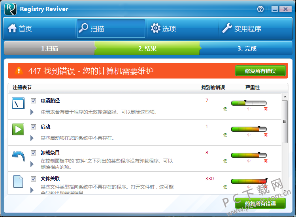Screen dimensions: 296x217
Task: Click the magnifier icon on 扫描 tab
Action: tap(83, 28)
